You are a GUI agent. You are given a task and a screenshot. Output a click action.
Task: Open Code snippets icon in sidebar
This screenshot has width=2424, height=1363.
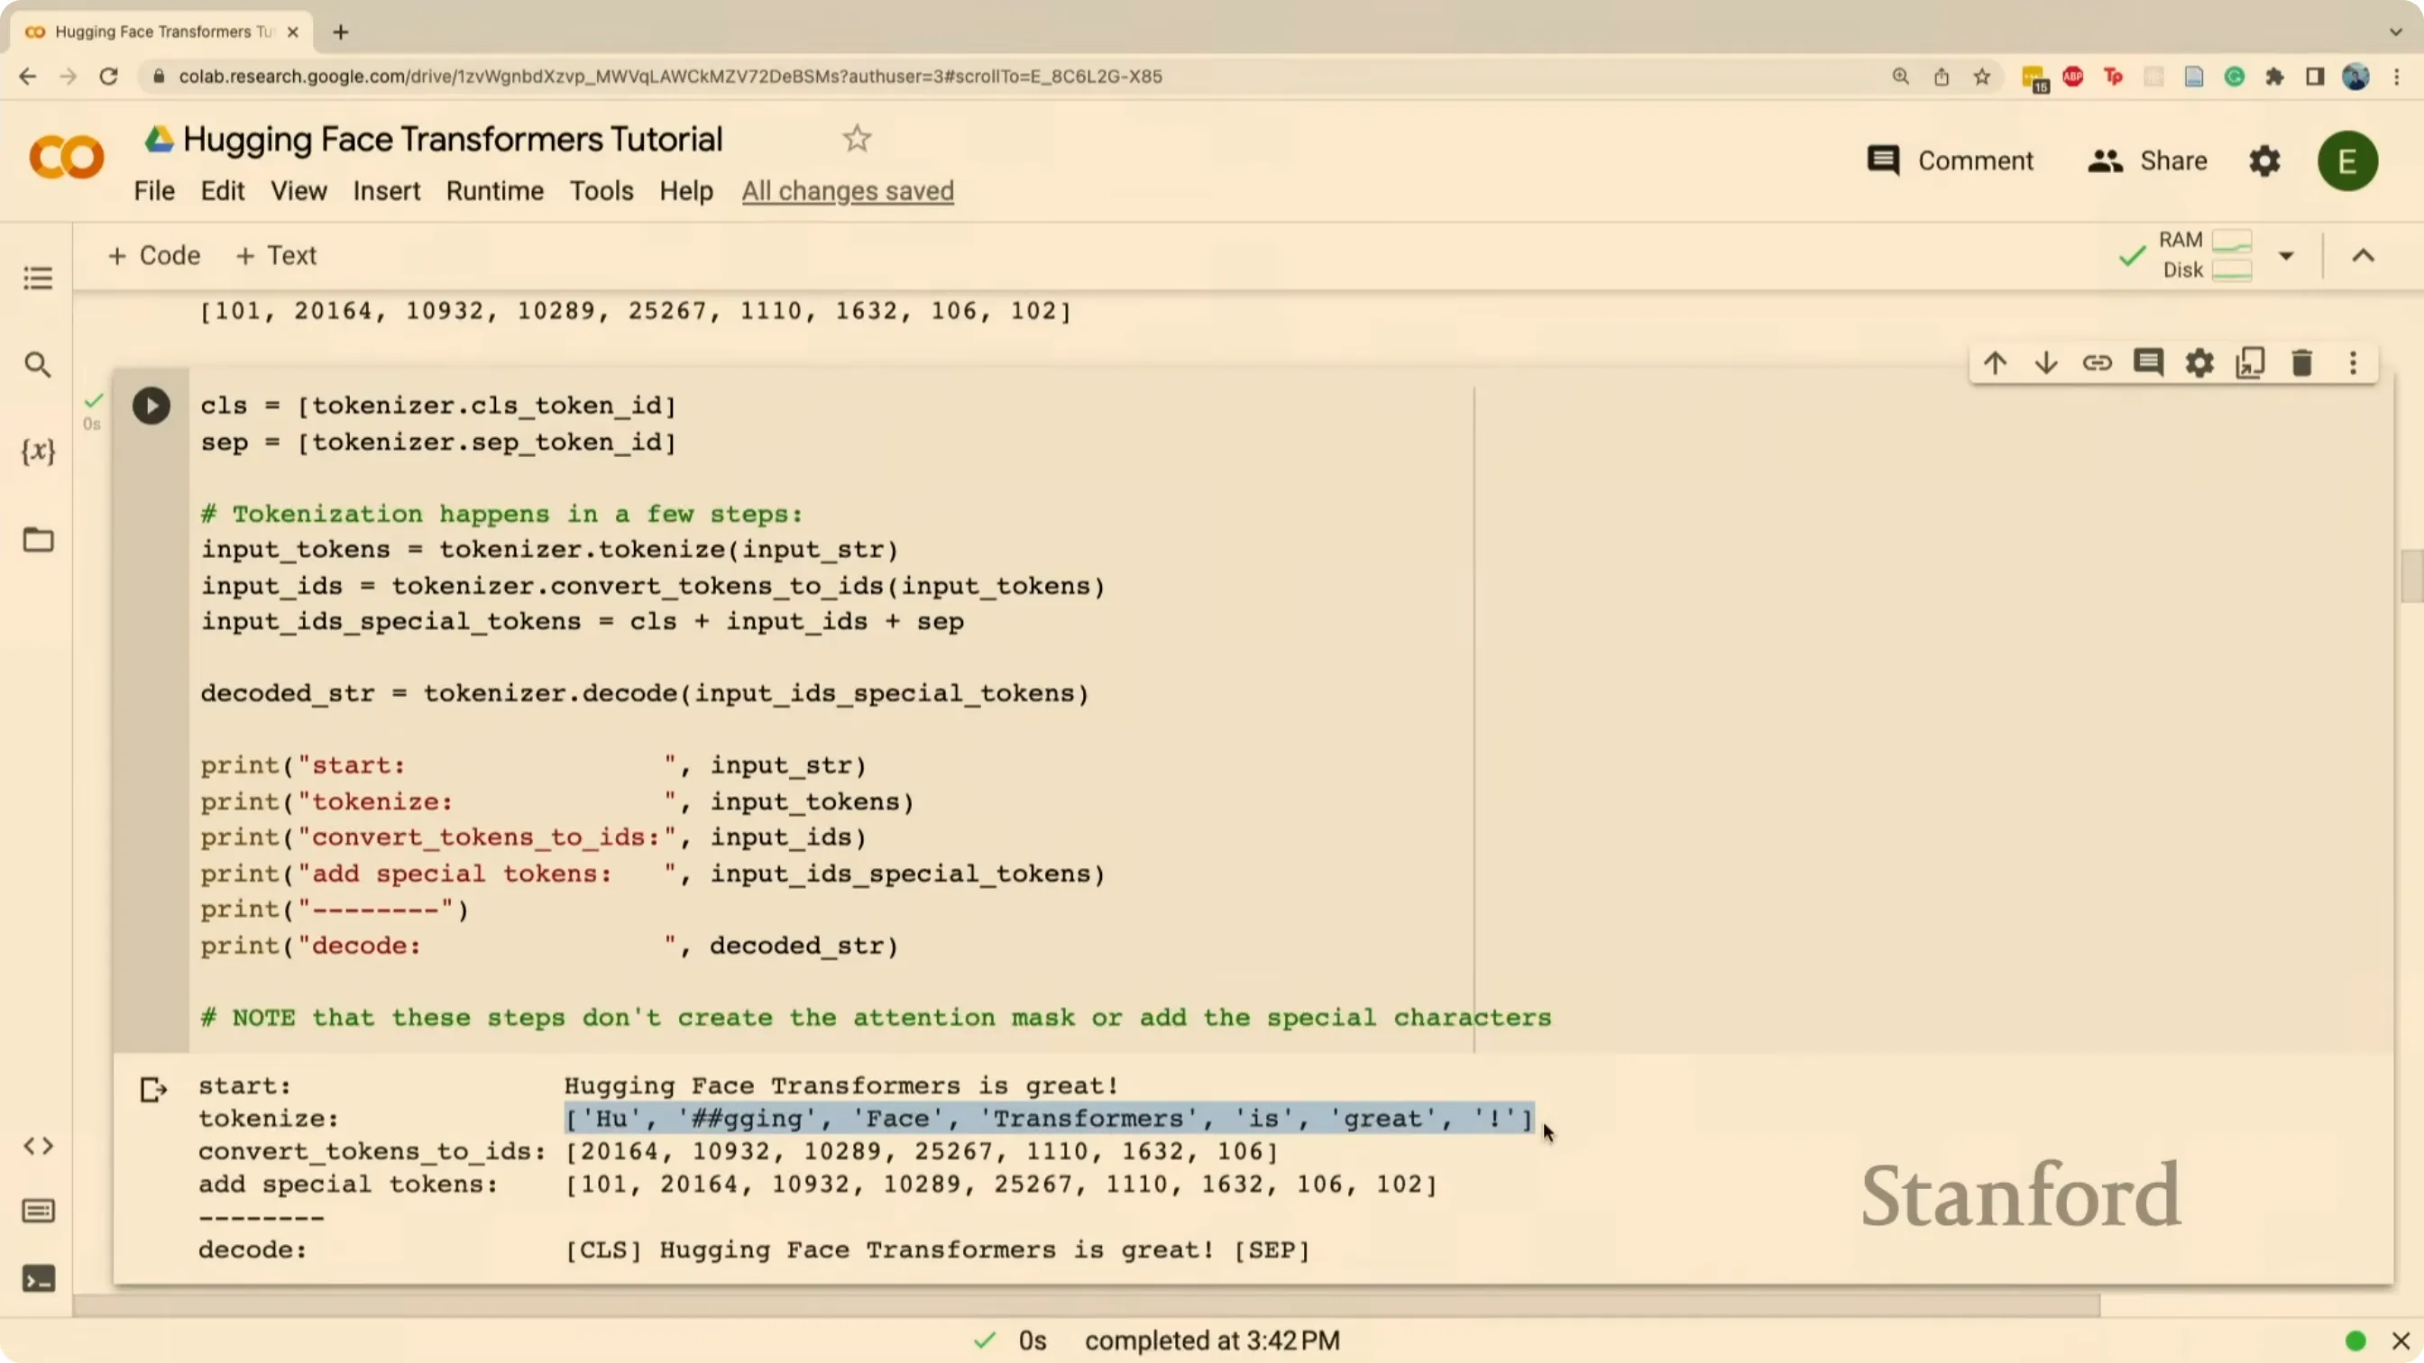point(38,1146)
